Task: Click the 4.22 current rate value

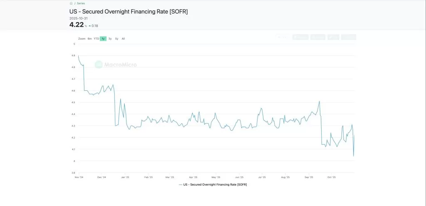Action: pos(77,25)
